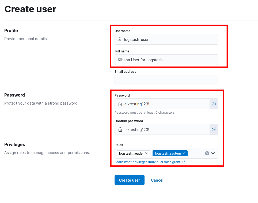The width and height of the screenshot is (258, 203).
Task: Click the user icon in Username field
Action: [x=120, y=39]
